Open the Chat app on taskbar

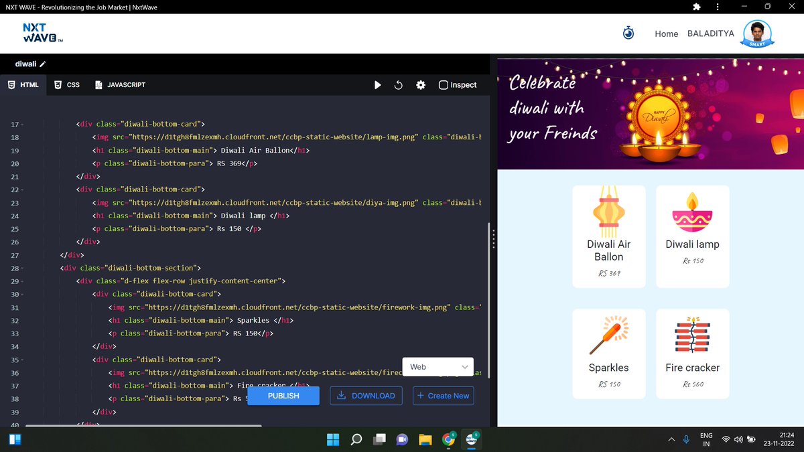(x=402, y=439)
